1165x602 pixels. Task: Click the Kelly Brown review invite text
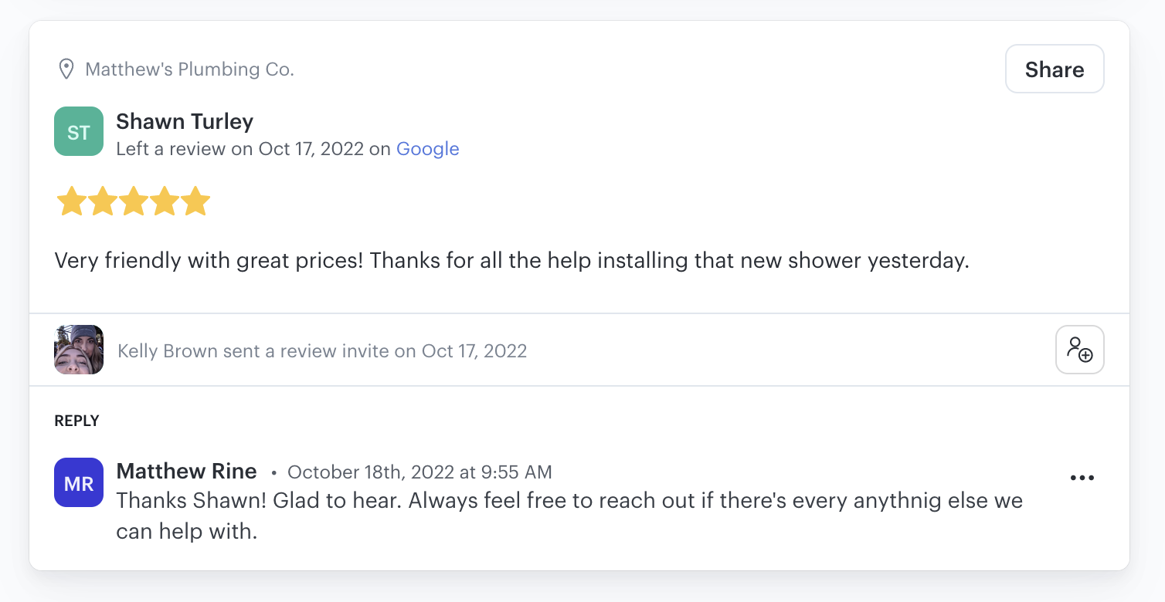(322, 351)
